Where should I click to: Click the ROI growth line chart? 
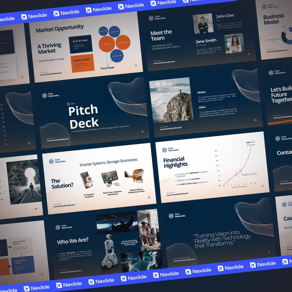click(x=238, y=166)
